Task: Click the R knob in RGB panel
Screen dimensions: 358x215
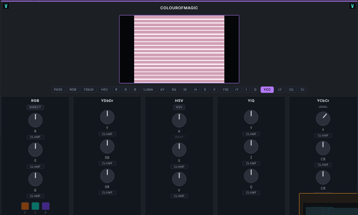Action: [35, 120]
